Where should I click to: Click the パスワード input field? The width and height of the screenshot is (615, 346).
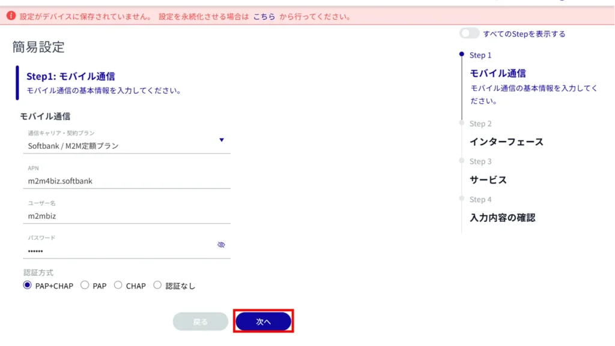(117, 251)
